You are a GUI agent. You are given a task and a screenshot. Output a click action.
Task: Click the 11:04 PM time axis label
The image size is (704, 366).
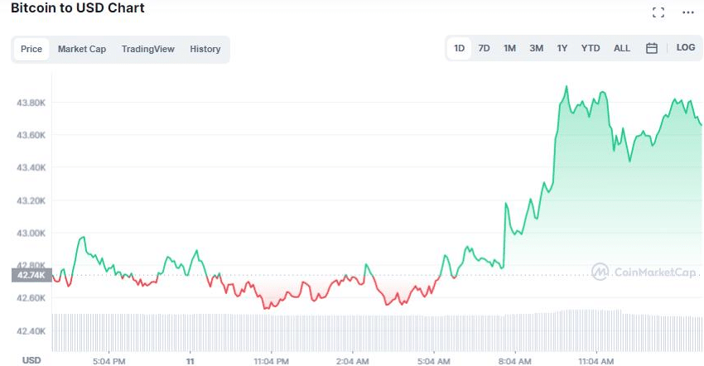point(271,361)
